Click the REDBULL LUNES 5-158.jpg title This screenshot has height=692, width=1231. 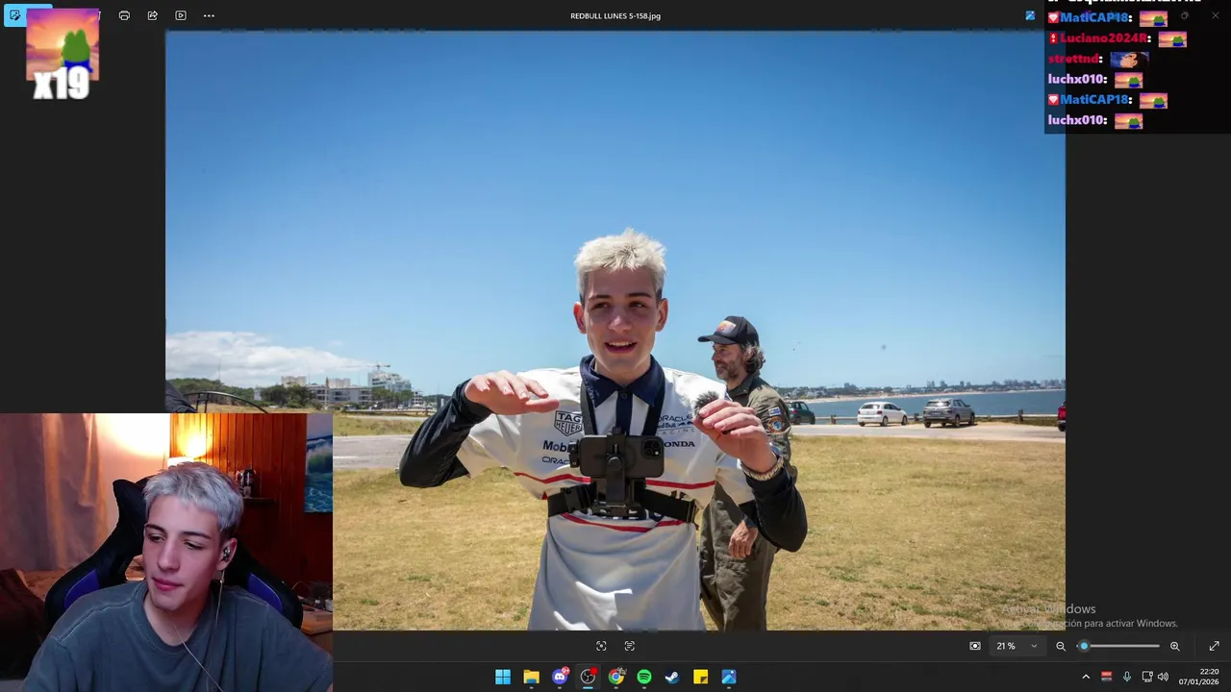pos(615,15)
